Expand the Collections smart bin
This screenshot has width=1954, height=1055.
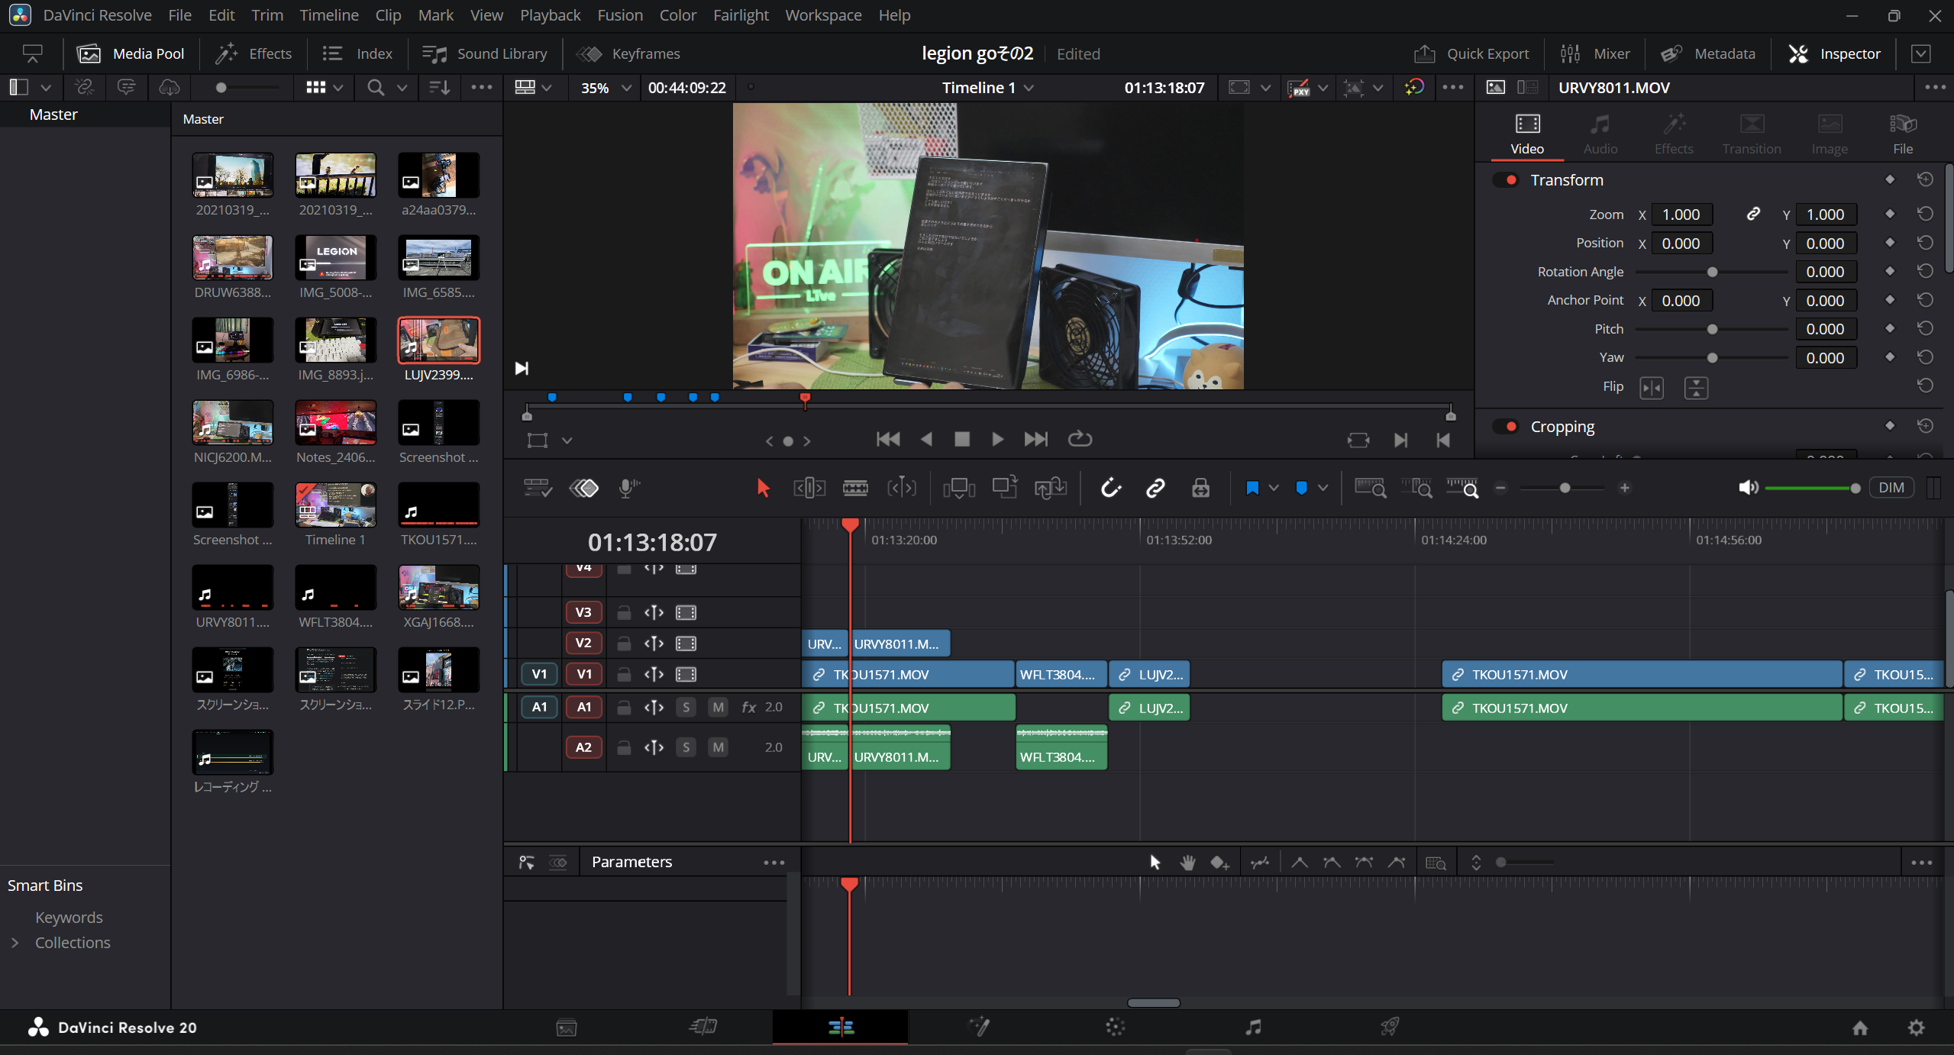point(15,943)
